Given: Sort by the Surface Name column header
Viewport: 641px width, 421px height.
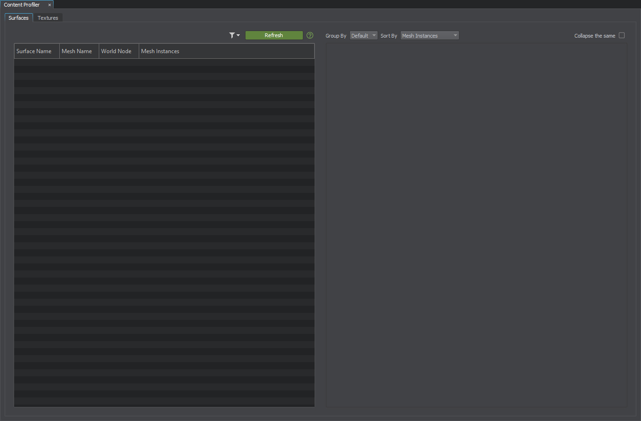Looking at the screenshot, I should point(34,51).
